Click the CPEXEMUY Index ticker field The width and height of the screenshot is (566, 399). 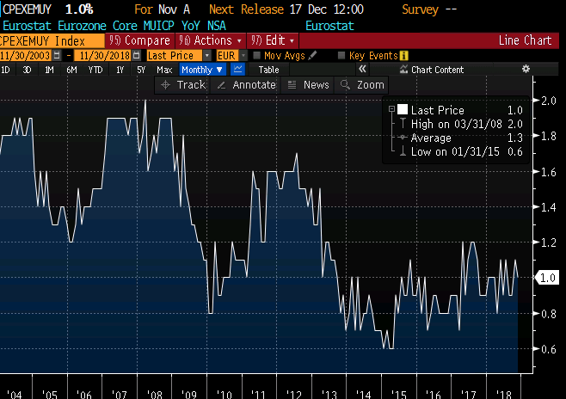point(52,40)
